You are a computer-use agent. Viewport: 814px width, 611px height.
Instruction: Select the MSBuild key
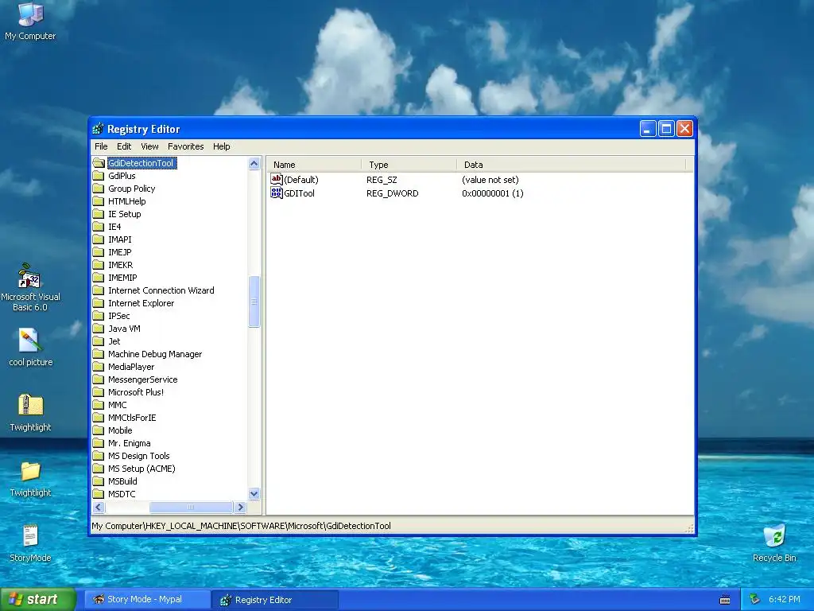pos(122,481)
